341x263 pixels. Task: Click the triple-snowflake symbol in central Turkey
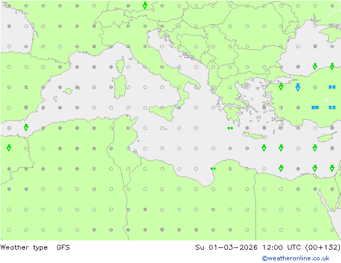315,107
